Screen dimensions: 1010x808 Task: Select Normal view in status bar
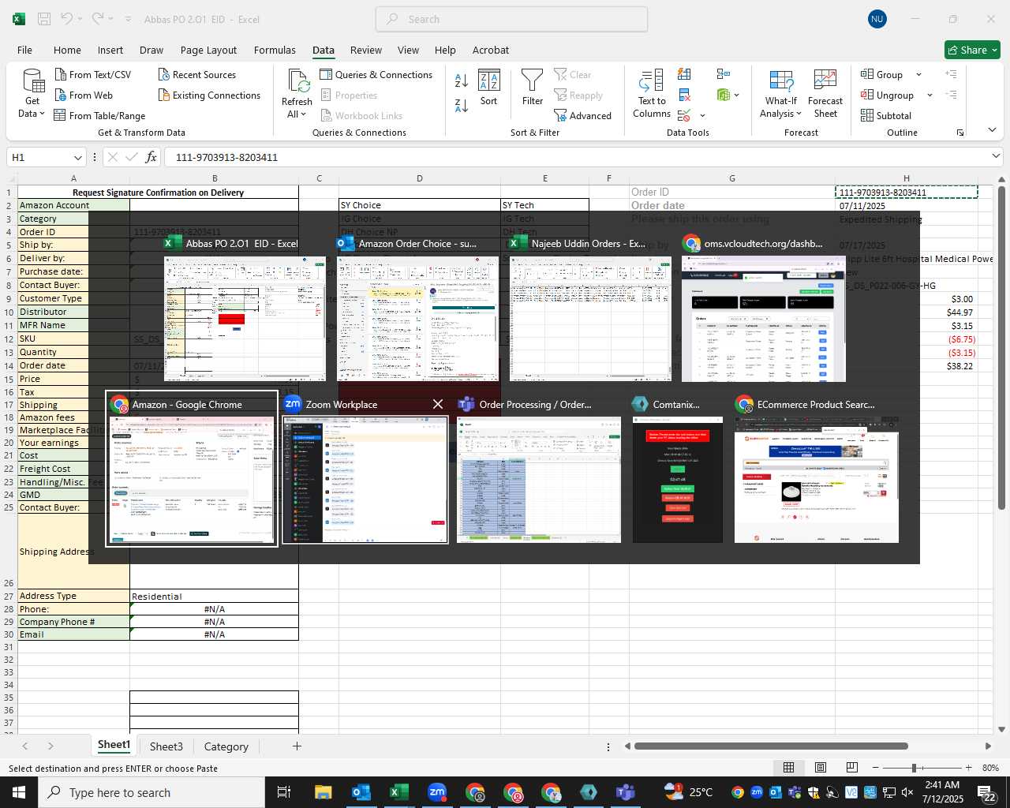(788, 768)
